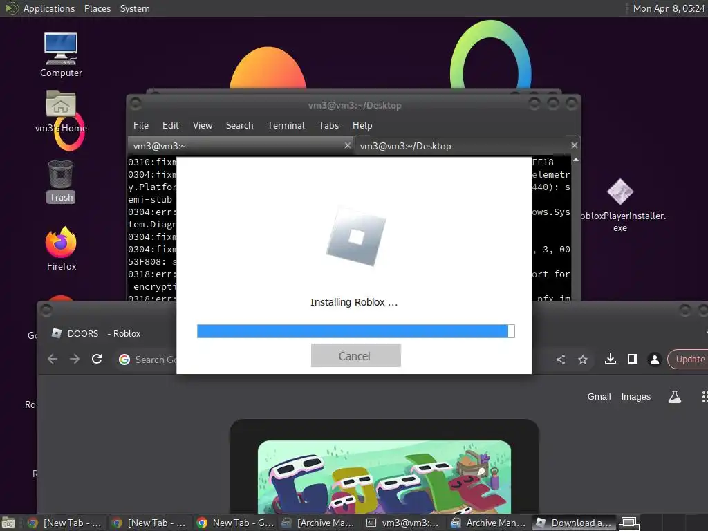Switch to Archive Man... taskbar window
The image size is (708, 531).
point(489,523)
